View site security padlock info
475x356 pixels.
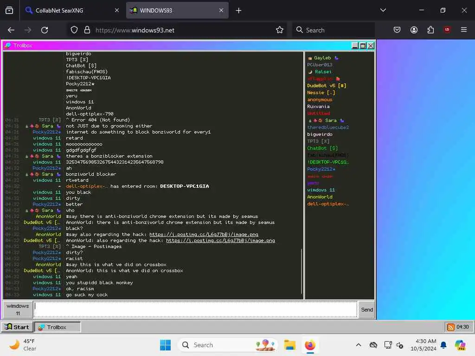tap(87, 30)
